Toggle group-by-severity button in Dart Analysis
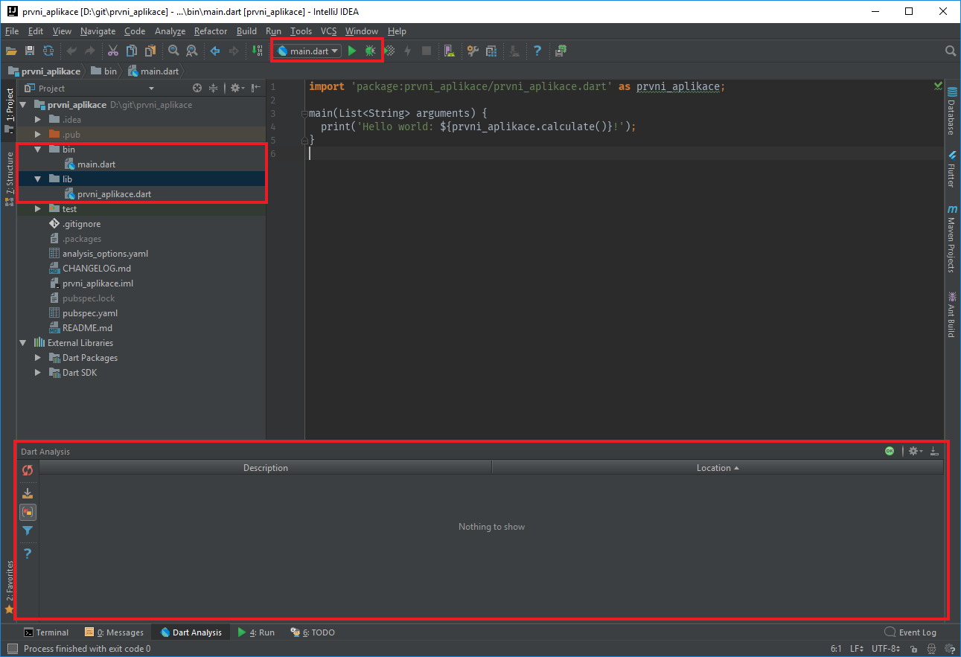The image size is (961, 657). (28, 512)
